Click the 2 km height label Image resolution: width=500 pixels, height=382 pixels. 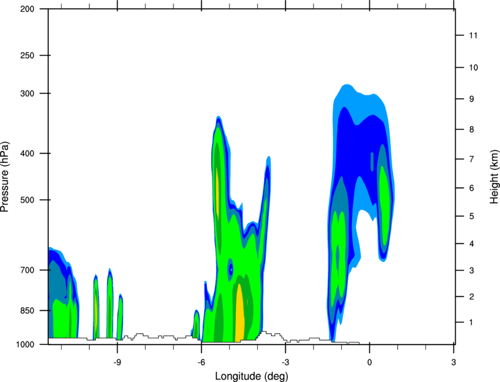click(472, 297)
